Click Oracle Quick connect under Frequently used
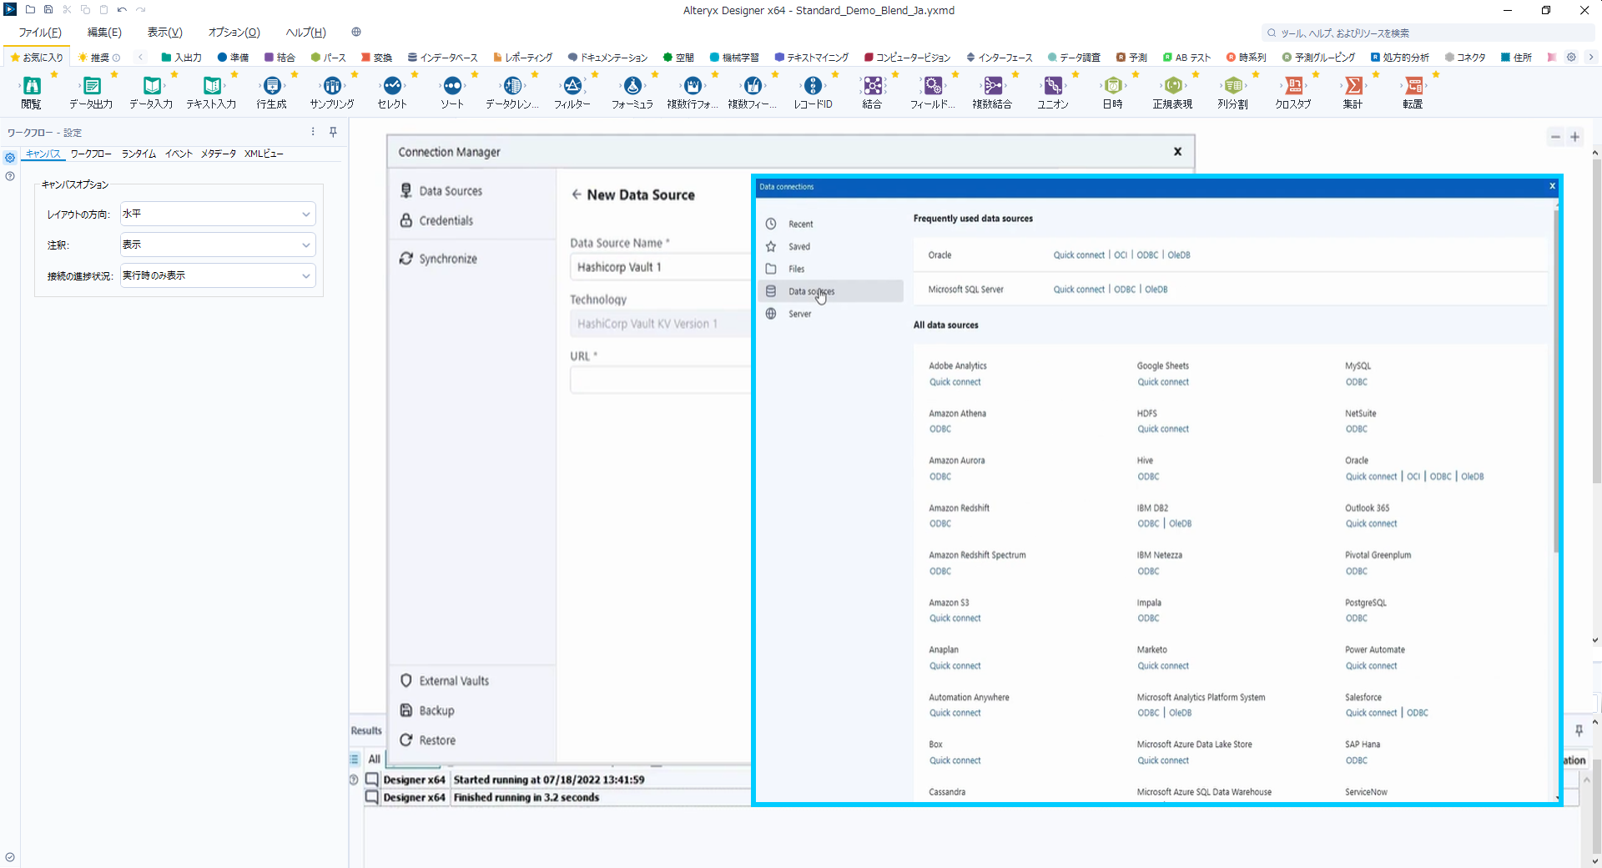Screen dimensions: 1602x868 (1079, 255)
